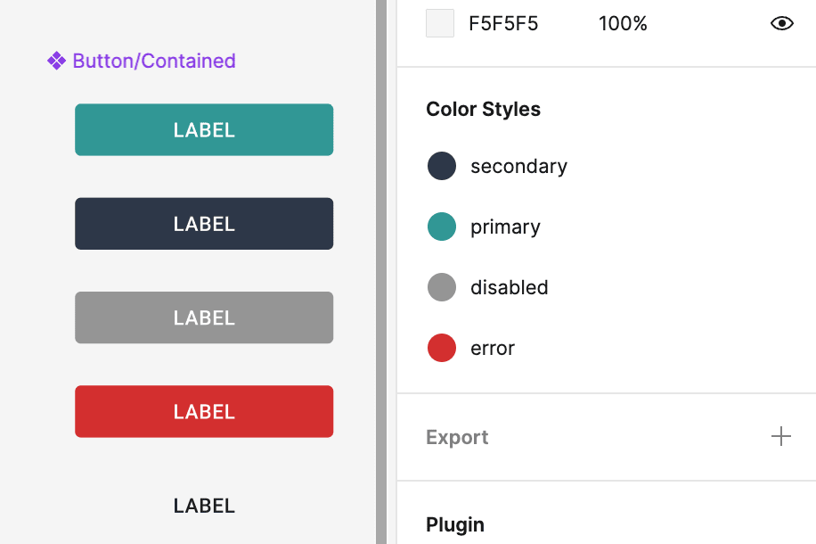Click the vertical divider scrollbar
The image size is (816, 544).
pyautogui.click(x=381, y=272)
